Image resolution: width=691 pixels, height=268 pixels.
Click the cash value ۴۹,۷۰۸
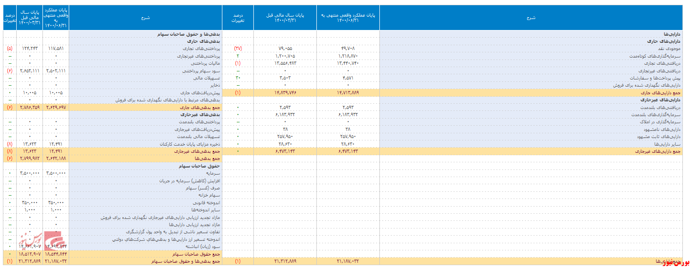click(x=348, y=49)
